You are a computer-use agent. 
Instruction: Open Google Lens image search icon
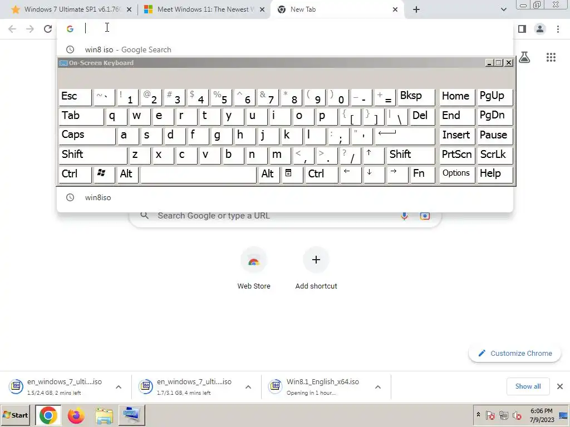[425, 216]
